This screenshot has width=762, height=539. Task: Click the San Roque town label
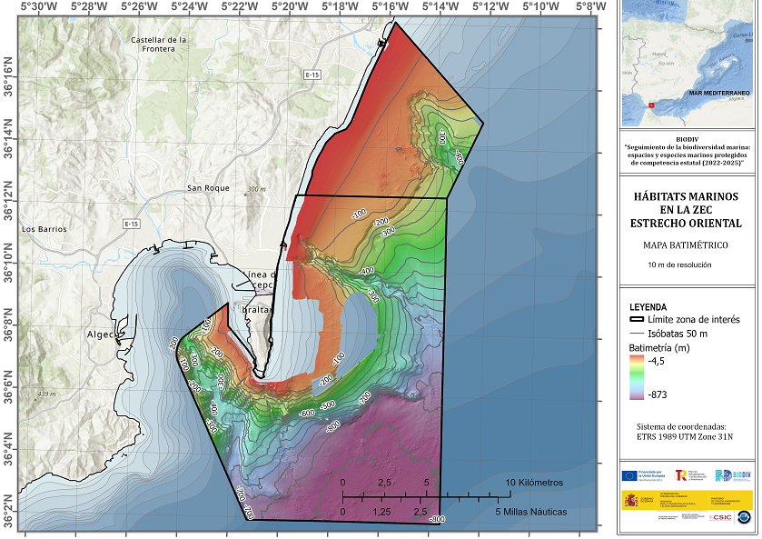(209, 188)
